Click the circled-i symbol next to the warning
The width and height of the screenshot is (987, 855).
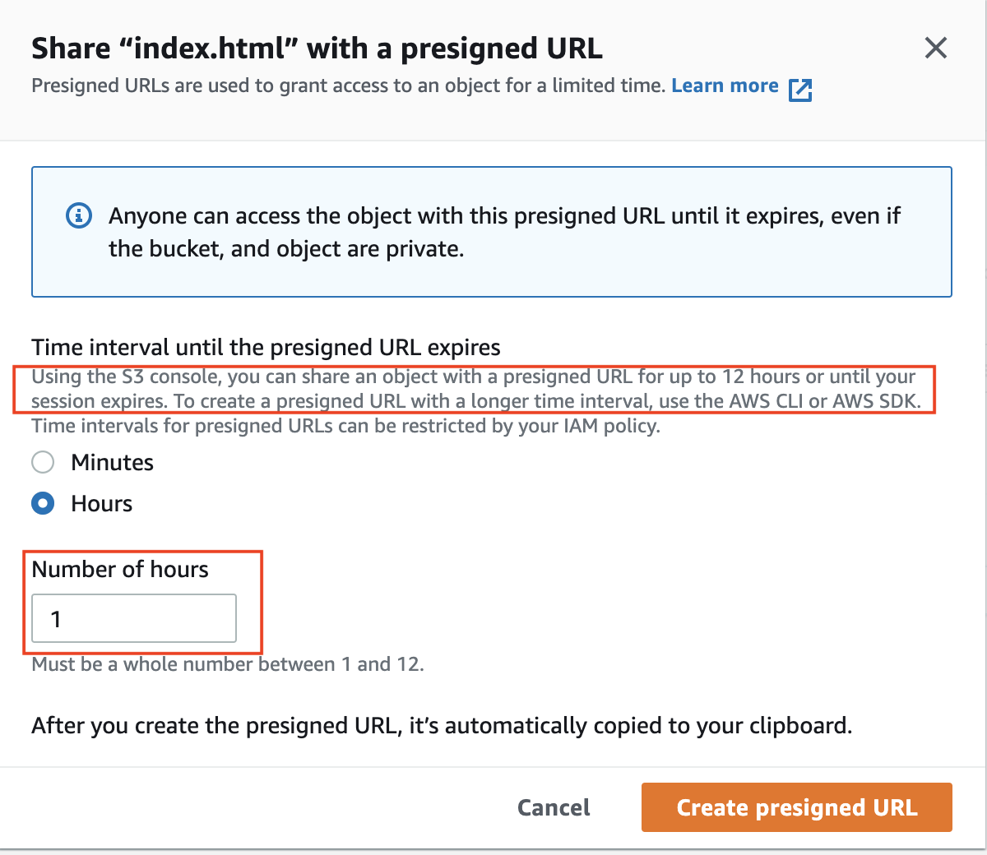pos(79,215)
